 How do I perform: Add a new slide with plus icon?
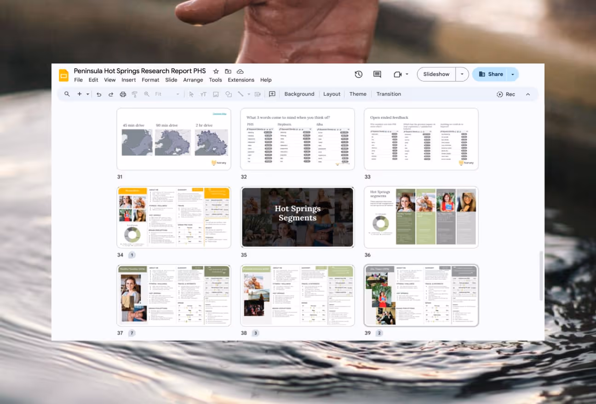click(x=79, y=94)
